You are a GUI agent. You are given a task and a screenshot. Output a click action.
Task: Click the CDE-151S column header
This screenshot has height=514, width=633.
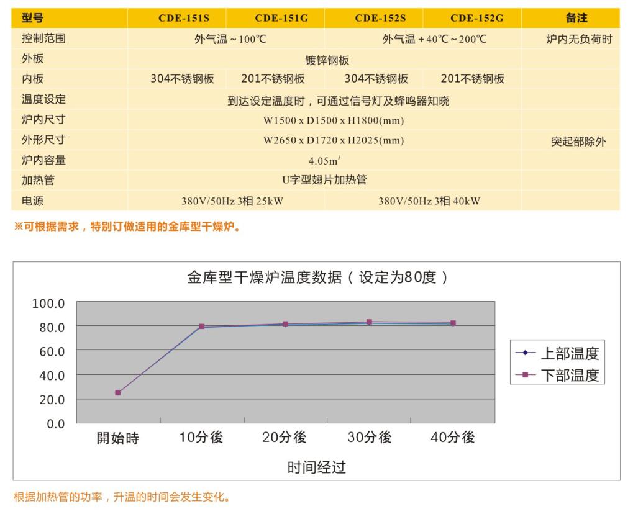tap(183, 18)
